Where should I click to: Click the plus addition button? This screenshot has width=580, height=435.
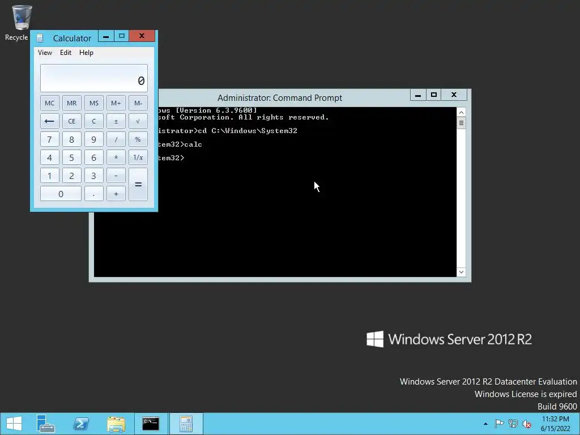coord(116,194)
